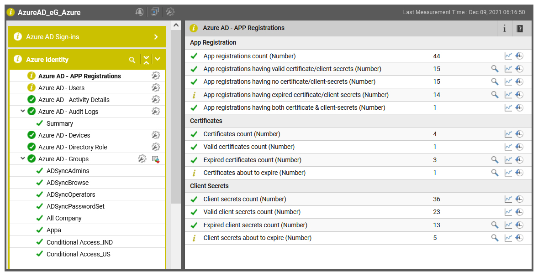Select ADSyncBrowse group

(x=68, y=183)
